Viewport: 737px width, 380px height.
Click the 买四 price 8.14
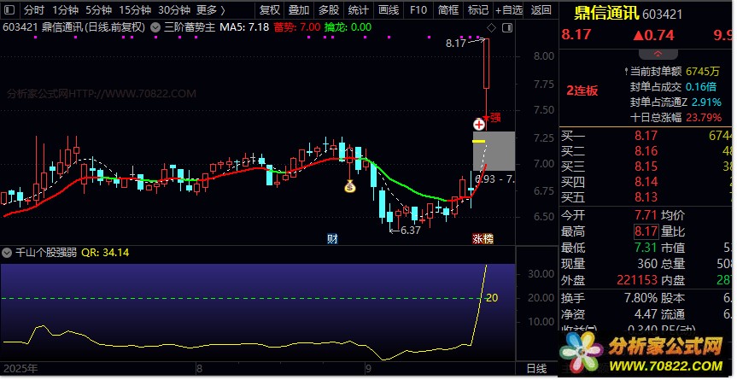(646, 182)
